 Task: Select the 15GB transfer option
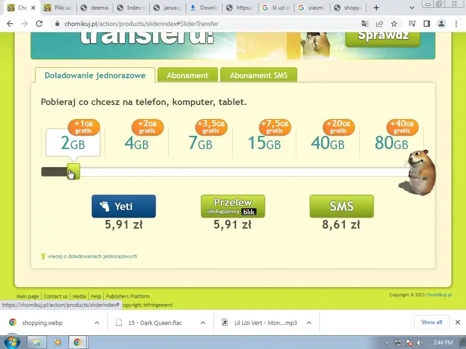click(264, 142)
